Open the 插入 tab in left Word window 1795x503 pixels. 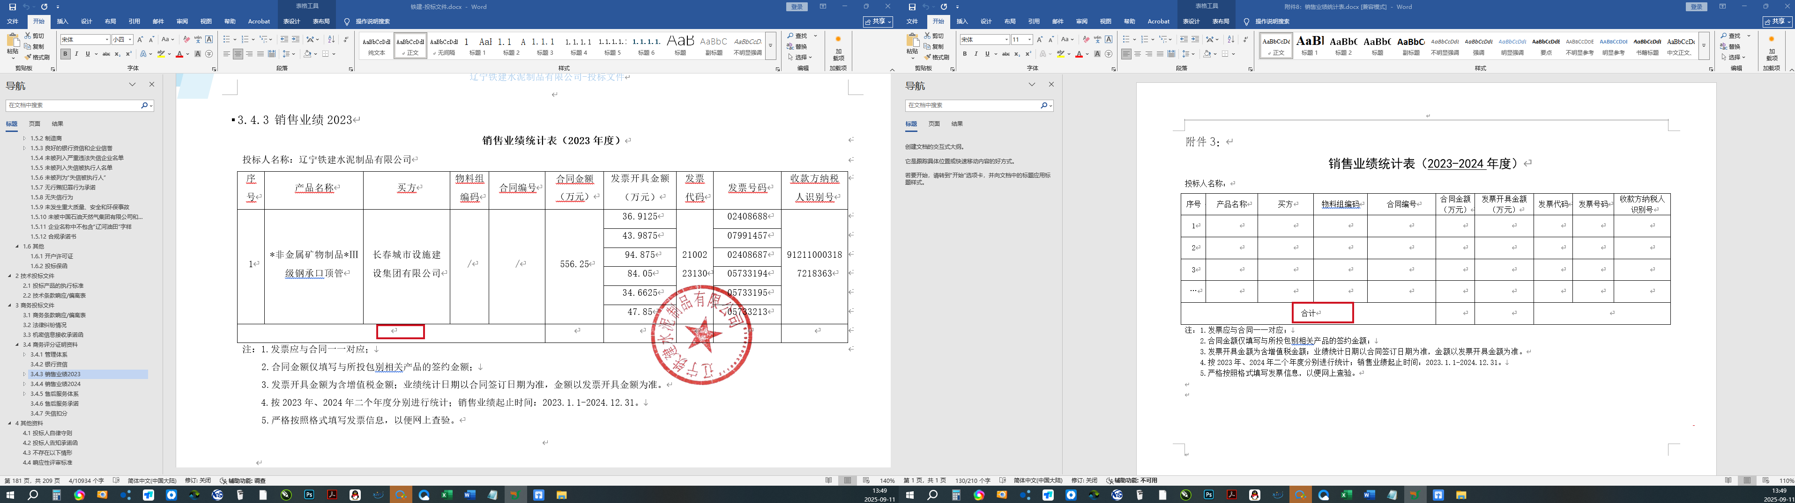tap(63, 22)
